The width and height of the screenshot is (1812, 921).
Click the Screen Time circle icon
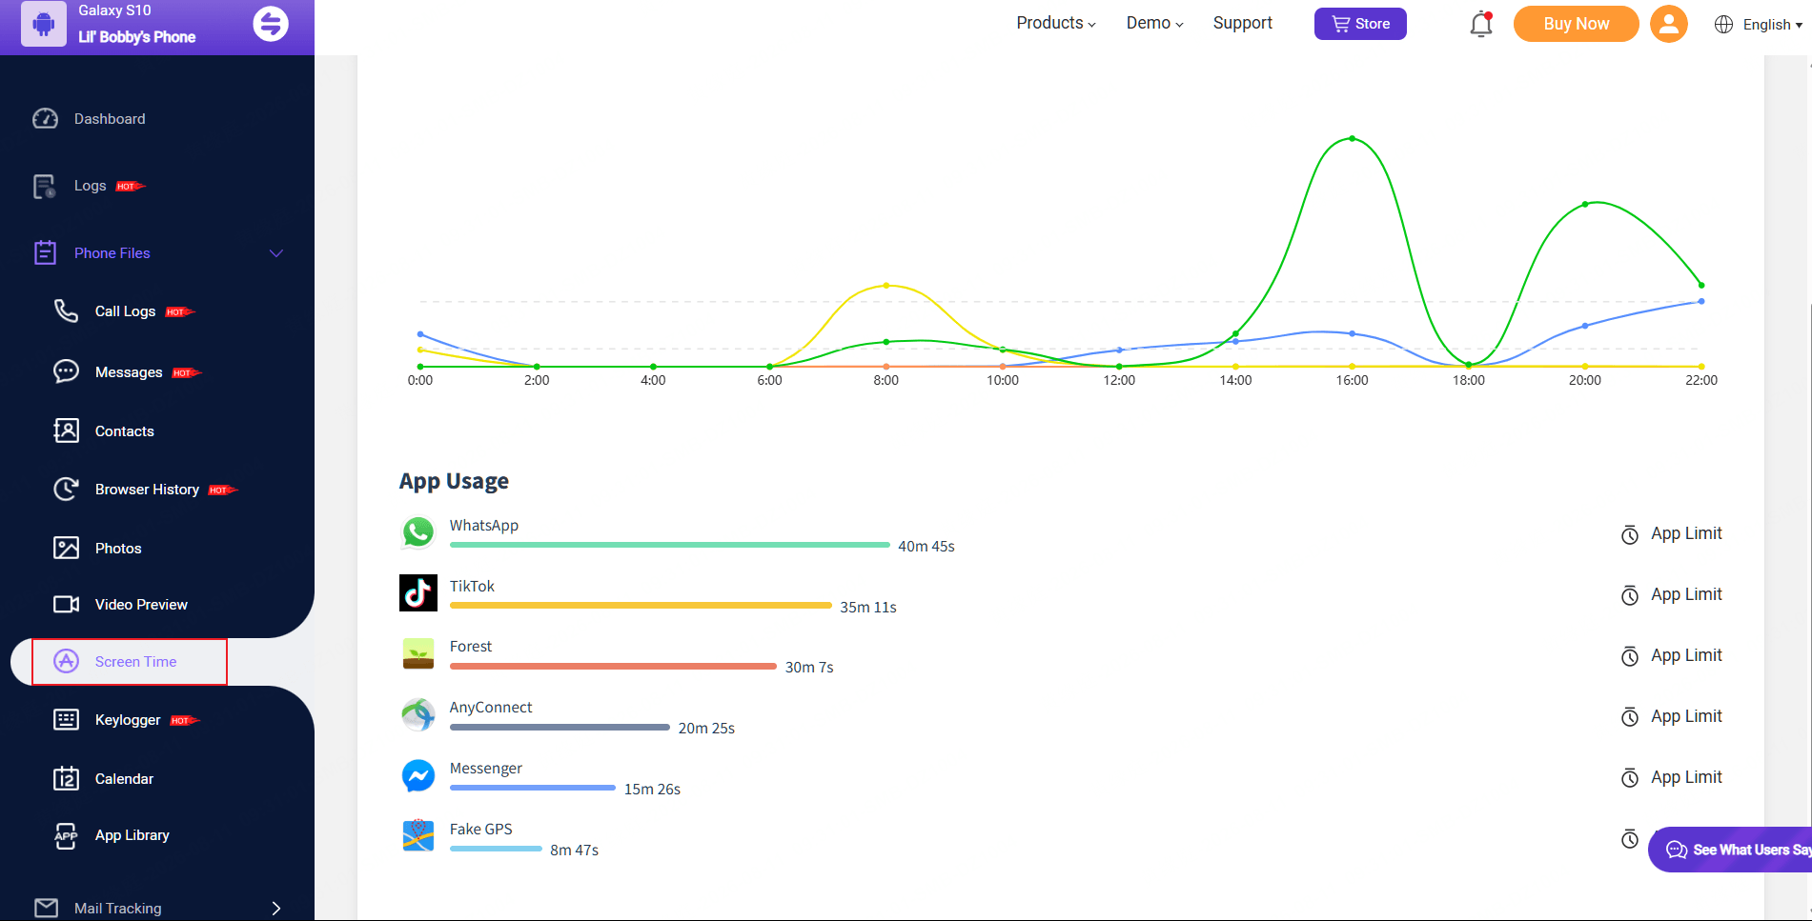point(66,661)
